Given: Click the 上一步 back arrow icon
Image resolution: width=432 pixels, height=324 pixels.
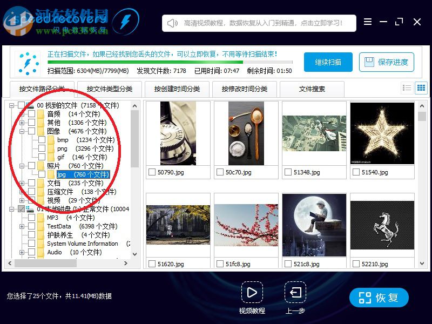Looking at the screenshot, I should 295,292.
